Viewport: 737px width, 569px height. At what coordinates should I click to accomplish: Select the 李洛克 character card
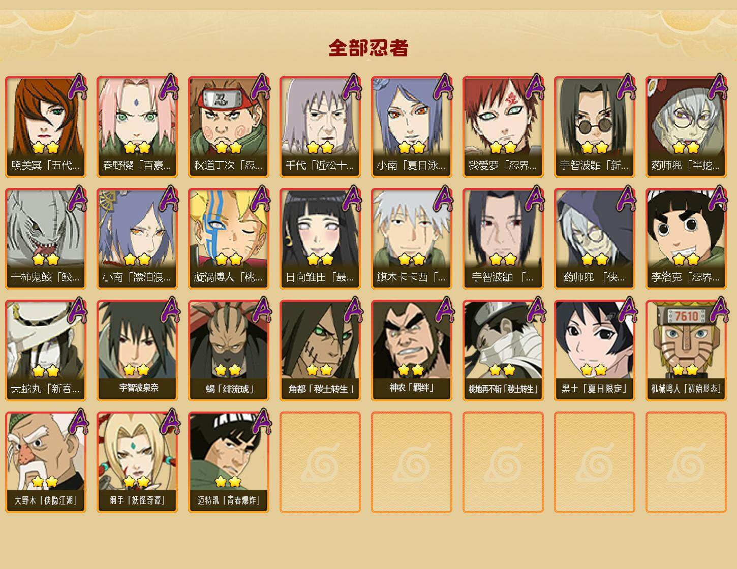click(686, 239)
